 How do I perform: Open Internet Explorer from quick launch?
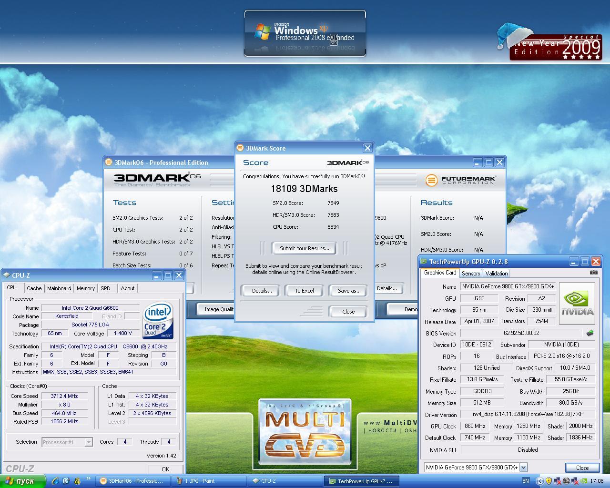click(55, 481)
